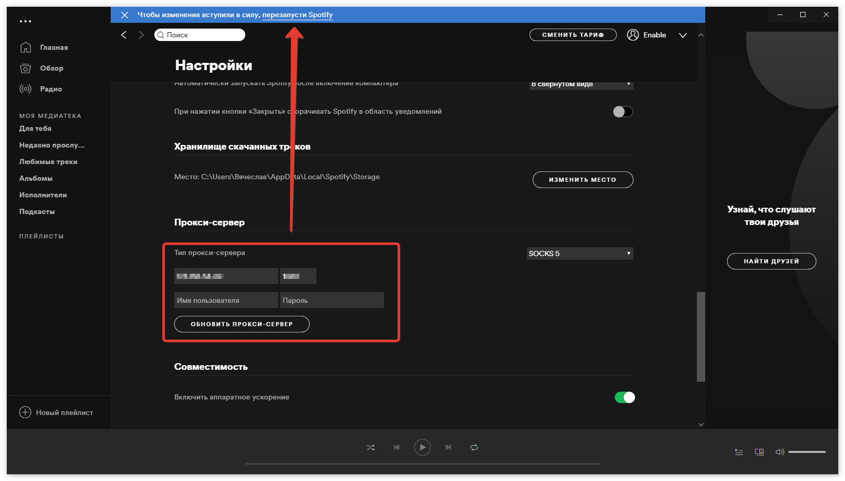Open Главная in the sidebar
Viewport: 845px width, 481px height.
pyautogui.click(x=54, y=47)
